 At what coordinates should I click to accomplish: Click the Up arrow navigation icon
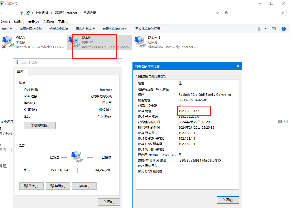22,13
